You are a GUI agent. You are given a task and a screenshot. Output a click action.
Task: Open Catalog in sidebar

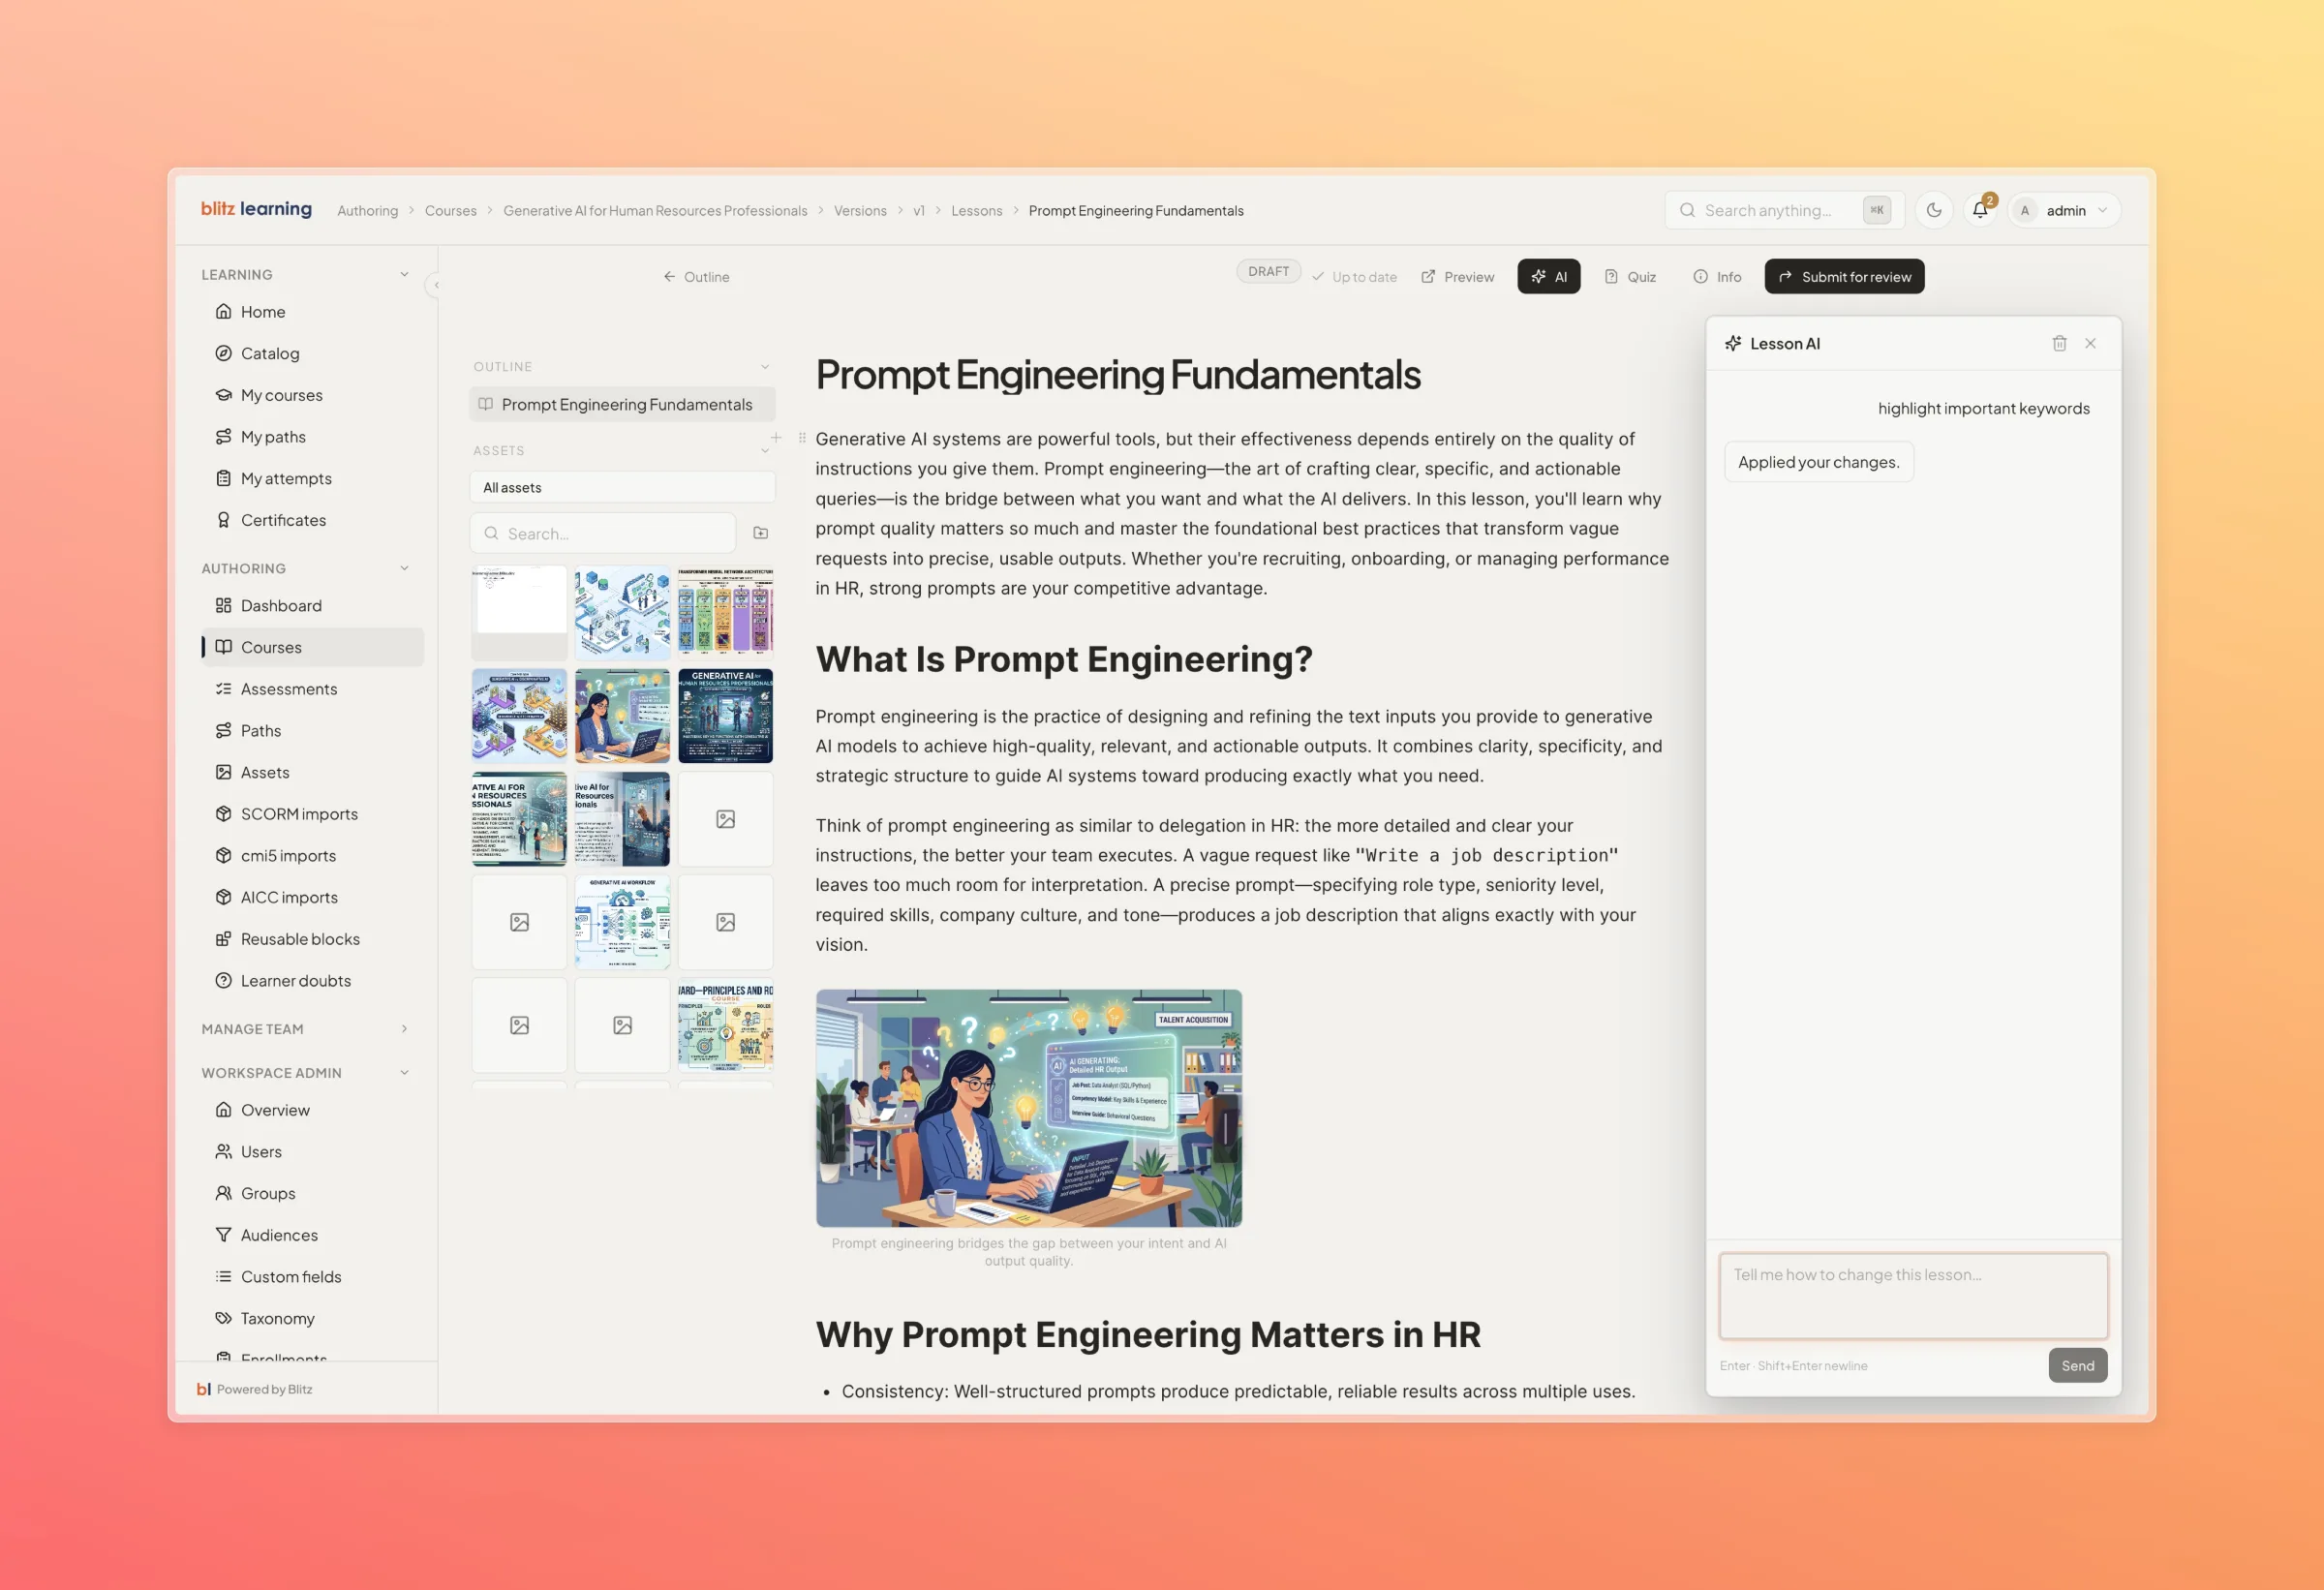[312, 354]
